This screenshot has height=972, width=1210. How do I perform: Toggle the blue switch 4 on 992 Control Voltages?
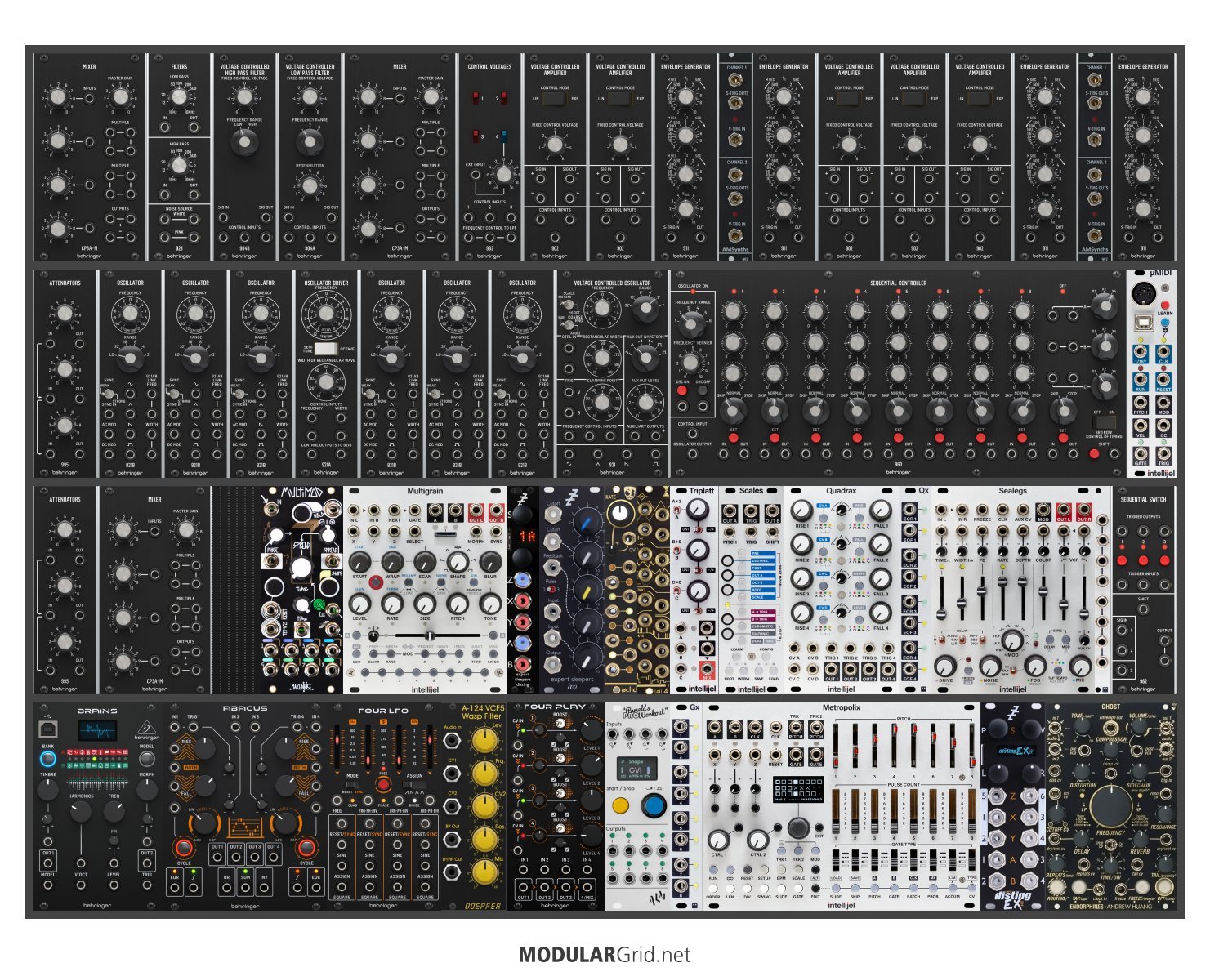click(x=504, y=136)
